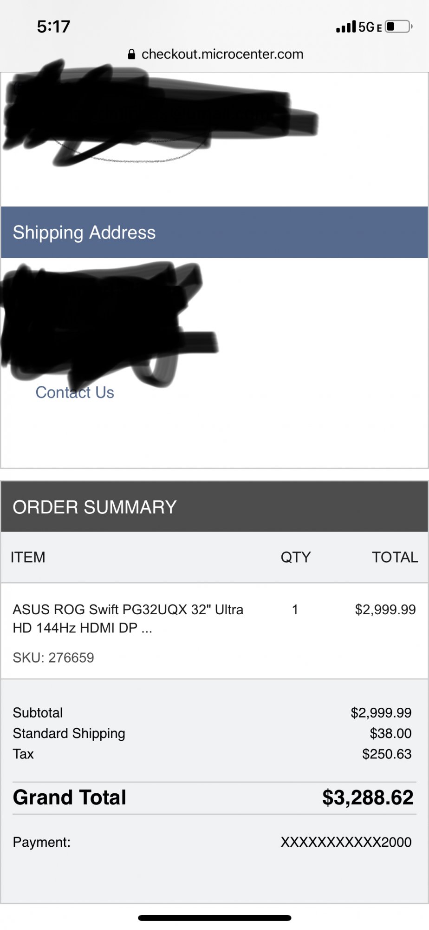Screen dimensions: 429x930
Task: Tap the $250.63 tax amount
Action: (386, 754)
